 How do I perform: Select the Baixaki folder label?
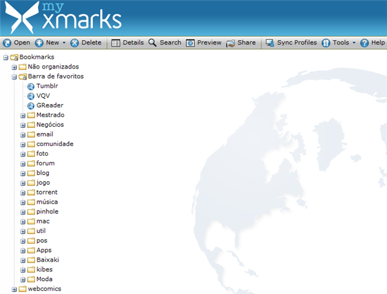(x=48, y=260)
